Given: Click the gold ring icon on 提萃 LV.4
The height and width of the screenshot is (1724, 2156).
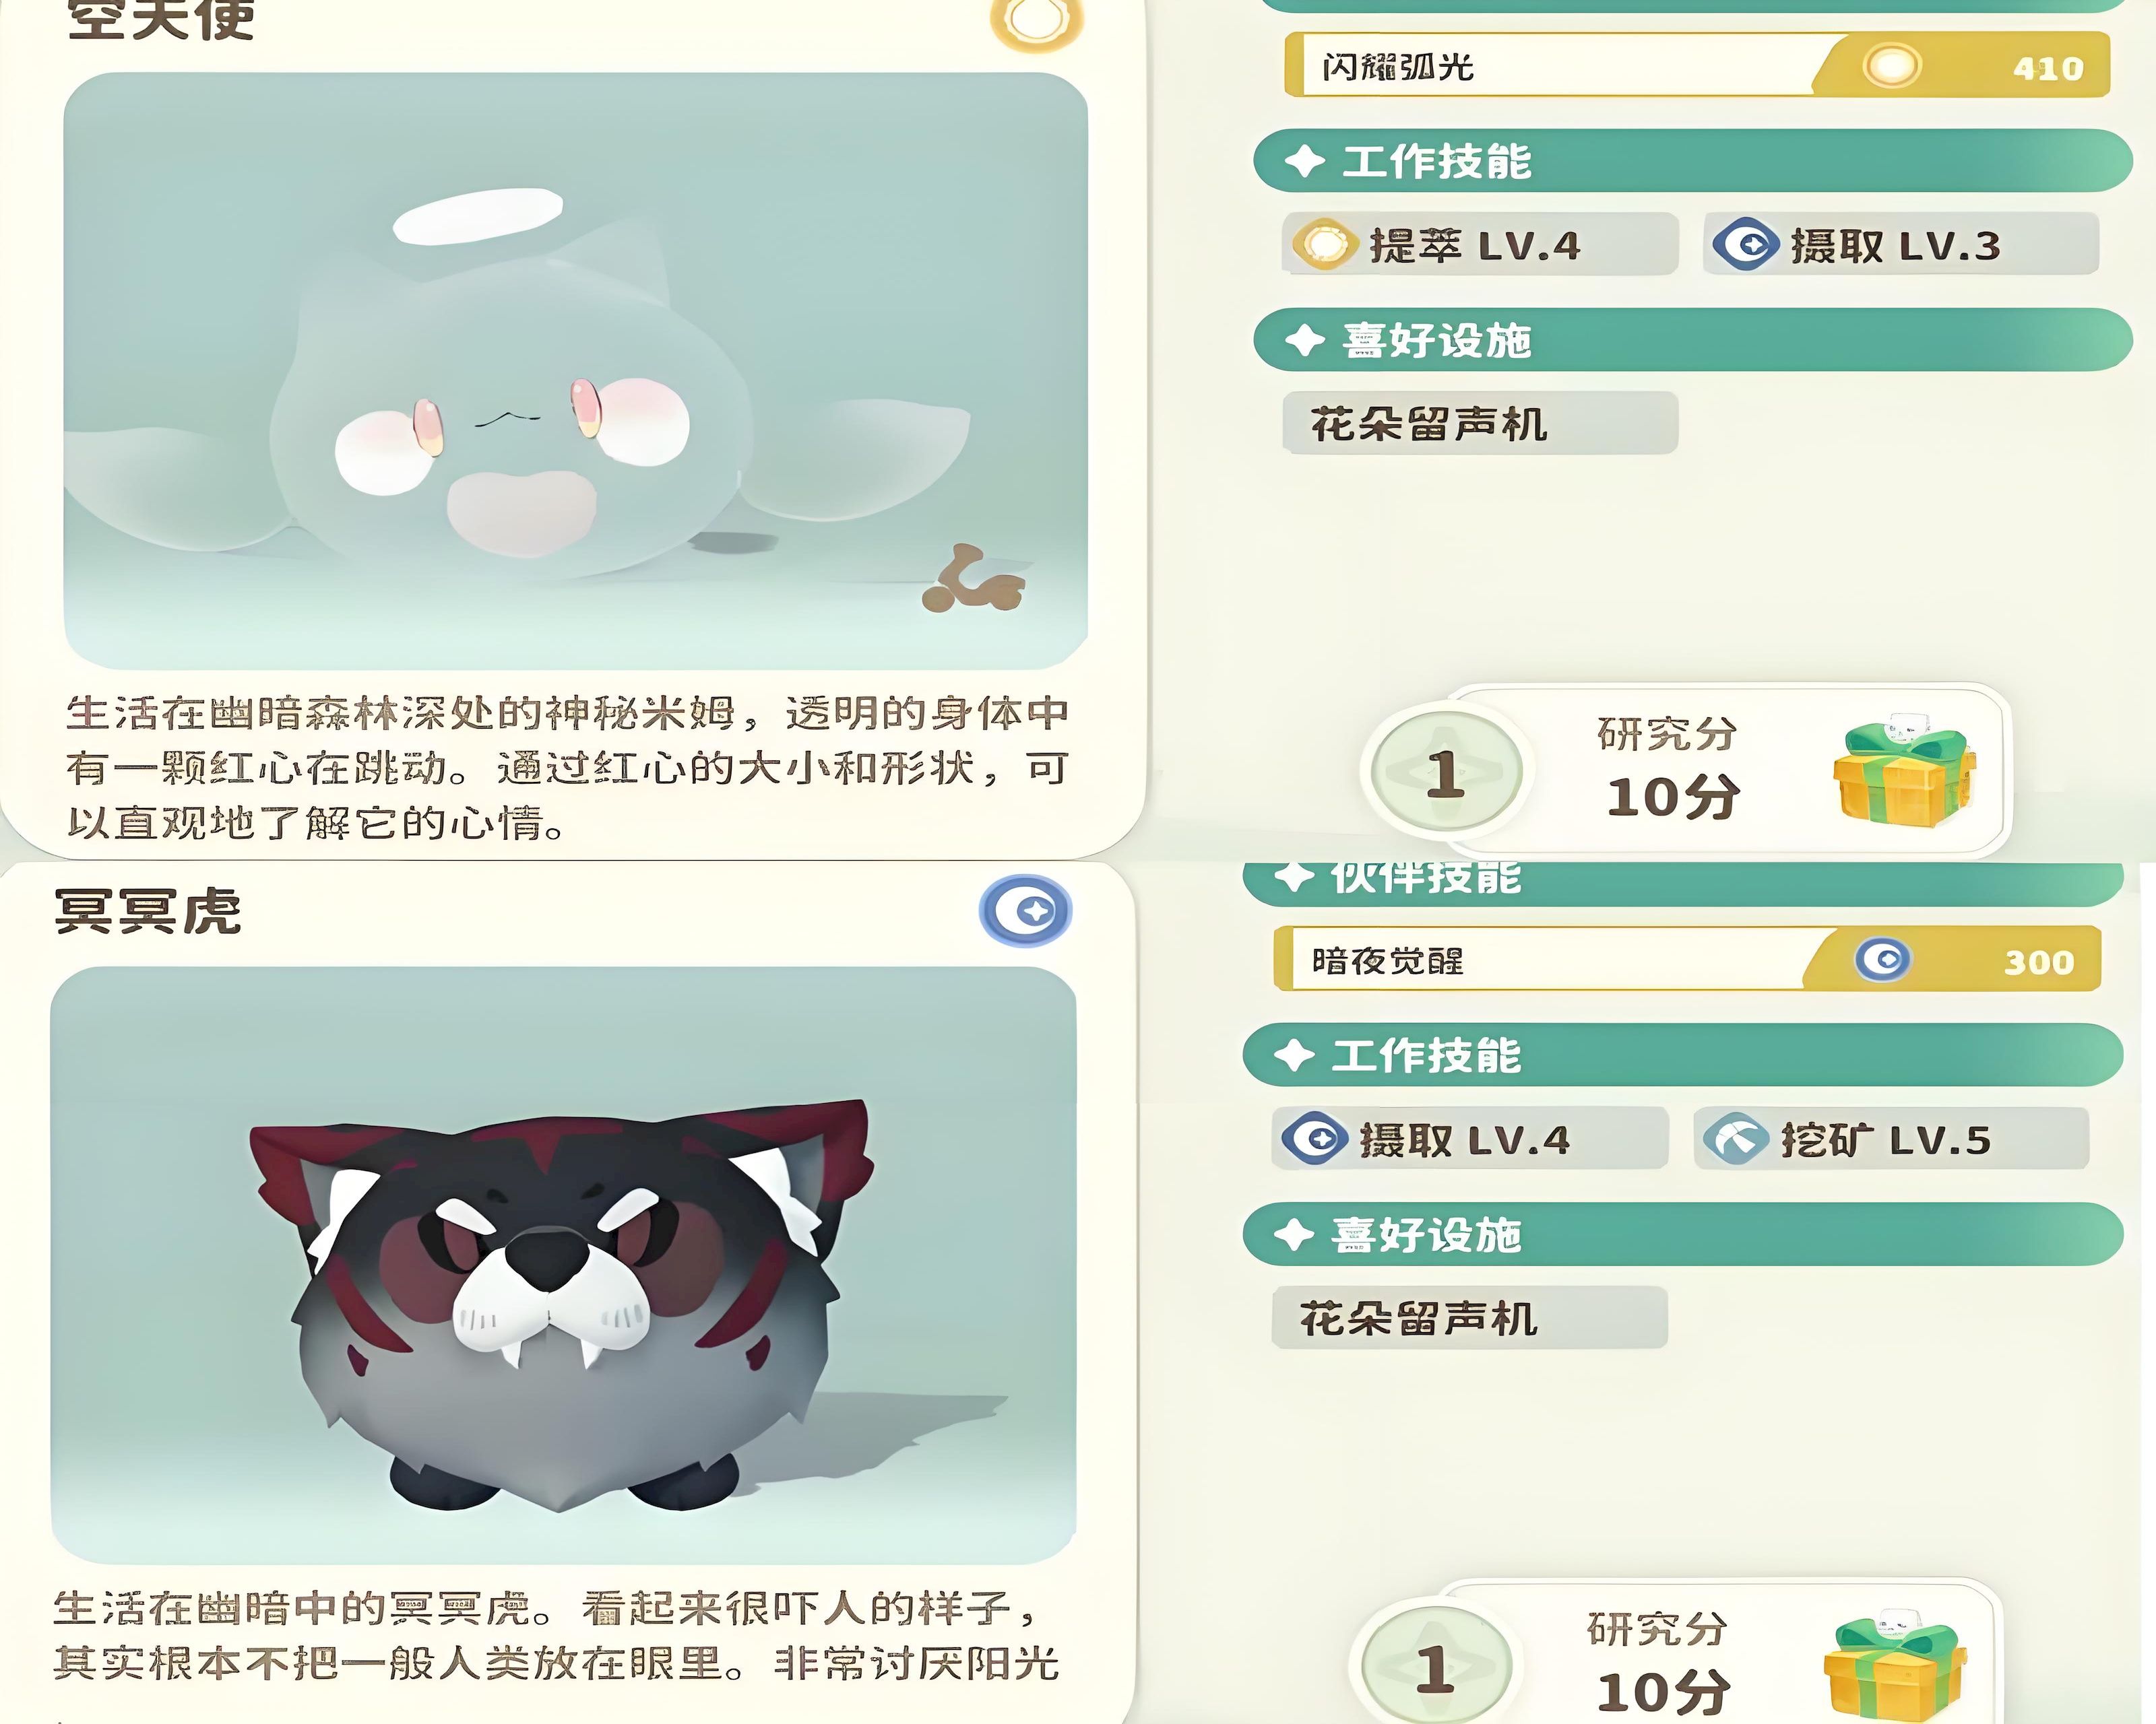Looking at the screenshot, I should coord(1324,244).
